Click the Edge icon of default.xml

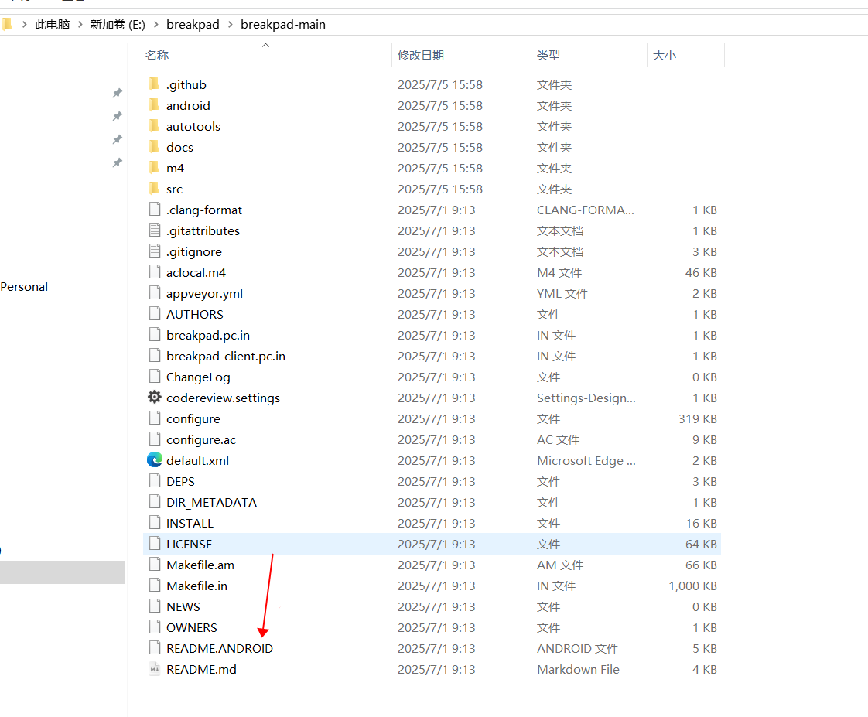tap(155, 460)
